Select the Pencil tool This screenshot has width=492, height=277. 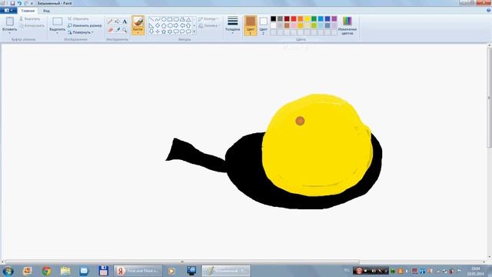click(x=110, y=22)
